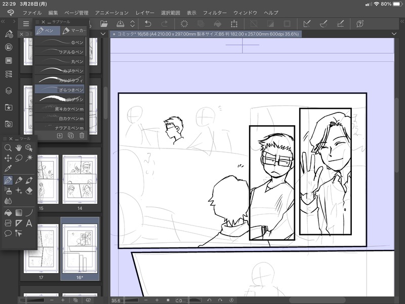The height and width of the screenshot is (304, 405).
Task: Click the canvas zoom slider
Action: point(132,300)
